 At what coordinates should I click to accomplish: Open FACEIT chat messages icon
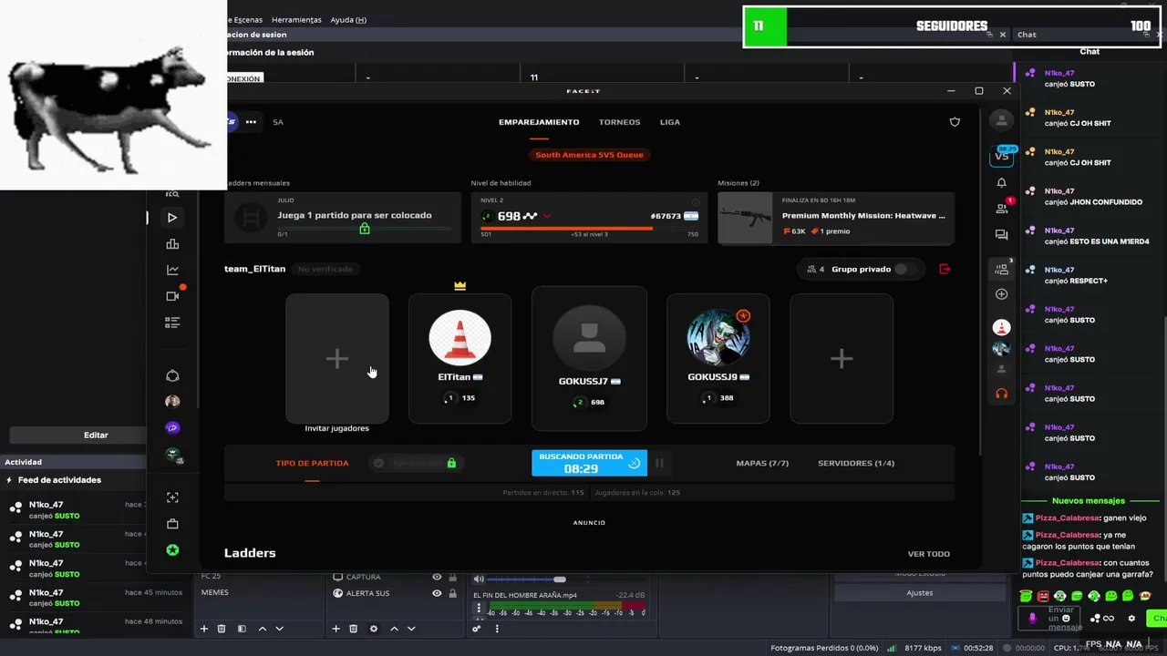[1001, 235]
